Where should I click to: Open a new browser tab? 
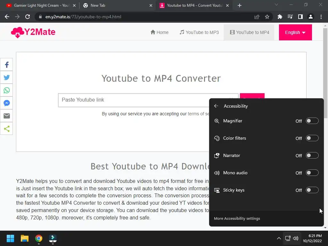(x=240, y=5)
